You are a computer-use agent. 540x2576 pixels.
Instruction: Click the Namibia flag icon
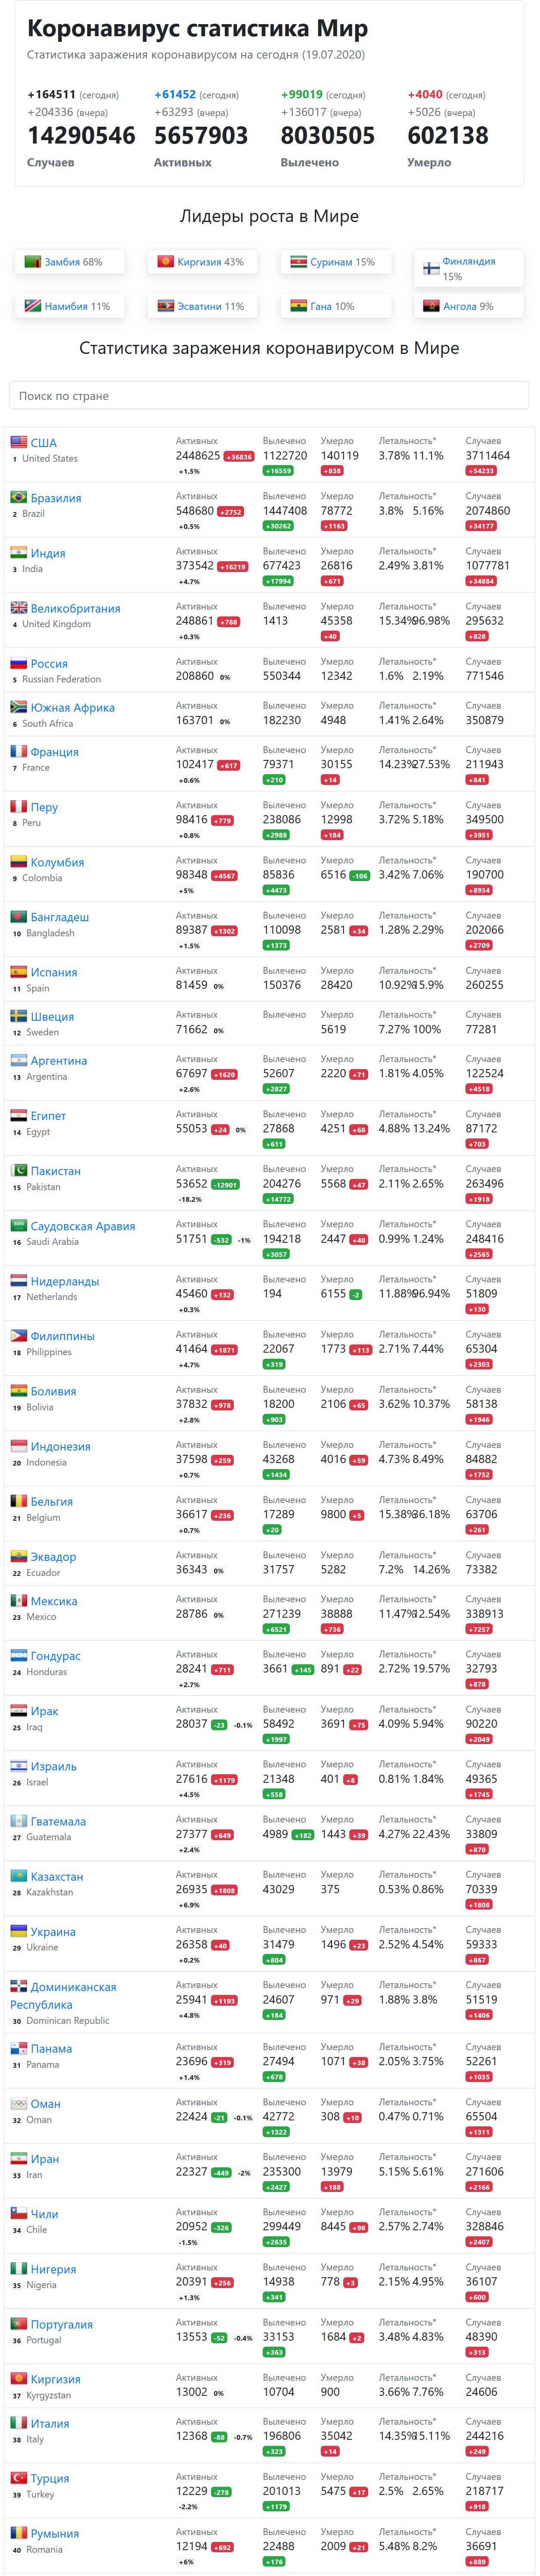33,306
